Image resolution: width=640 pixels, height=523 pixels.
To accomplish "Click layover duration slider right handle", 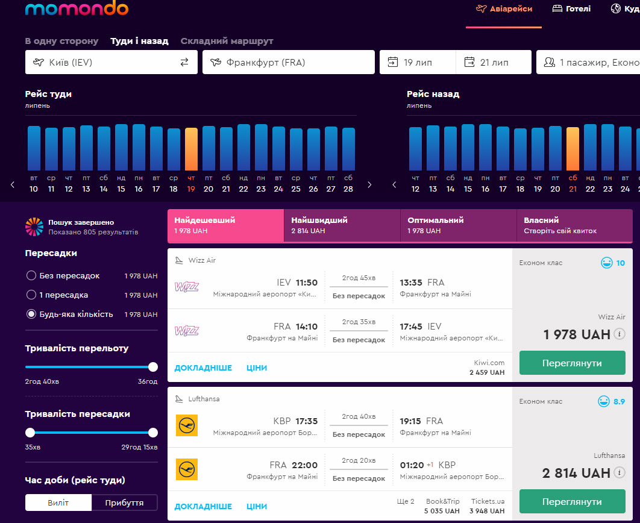I will coord(153,433).
